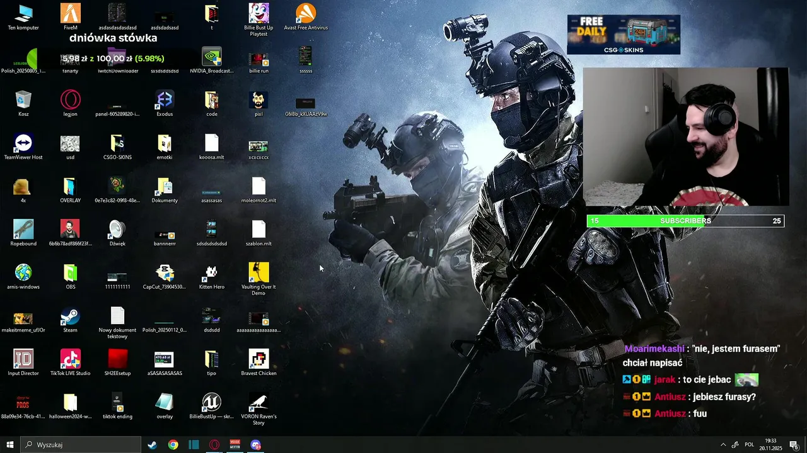The height and width of the screenshot is (453, 807).
Task: Open the usd money image file
Action: 71,147
